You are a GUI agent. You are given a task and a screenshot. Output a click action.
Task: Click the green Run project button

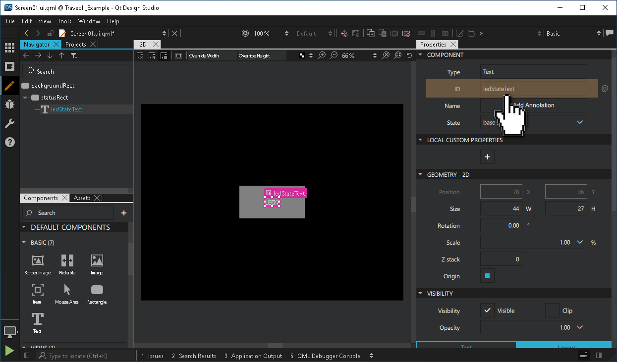coord(9,351)
